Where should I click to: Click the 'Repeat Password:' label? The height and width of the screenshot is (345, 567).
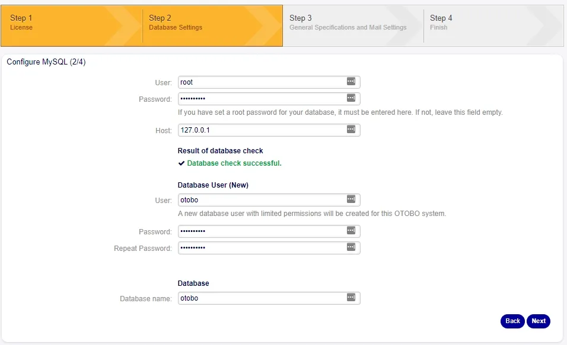pos(143,249)
